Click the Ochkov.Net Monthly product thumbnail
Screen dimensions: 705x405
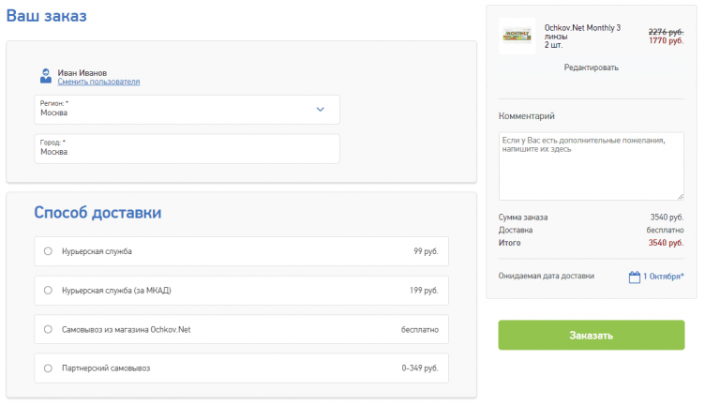pyautogui.click(x=517, y=37)
